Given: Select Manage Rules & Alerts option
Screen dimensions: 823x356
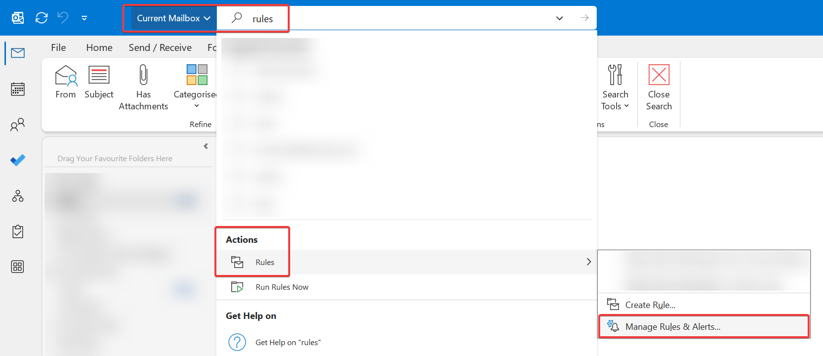Looking at the screenshot, I should point(672,327).
